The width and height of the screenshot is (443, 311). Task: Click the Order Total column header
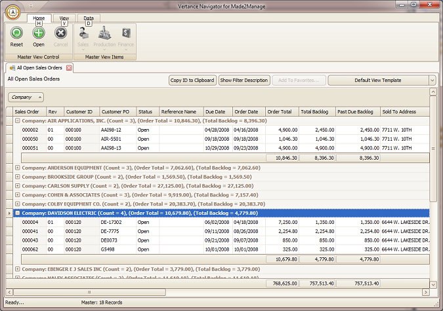(282, 112)
